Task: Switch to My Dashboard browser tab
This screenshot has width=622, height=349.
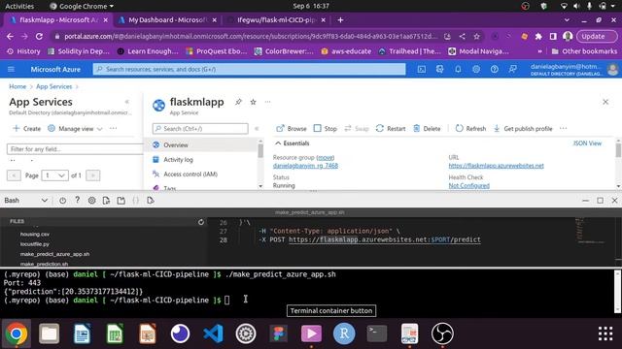Action: [167, 19]
